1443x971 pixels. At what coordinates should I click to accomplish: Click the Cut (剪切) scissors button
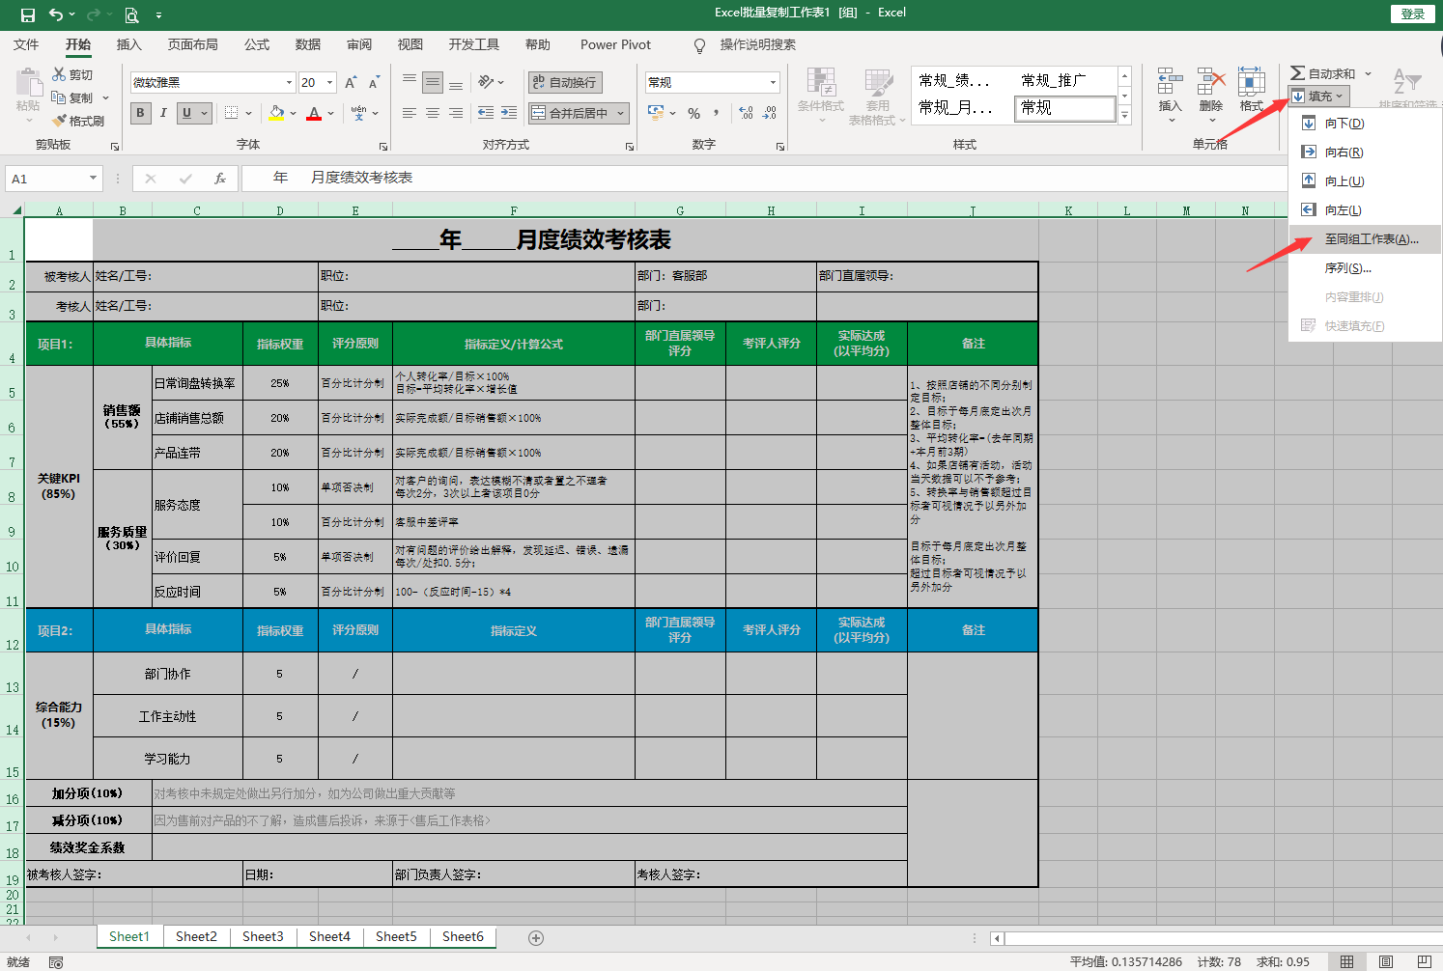coord(73,74)
